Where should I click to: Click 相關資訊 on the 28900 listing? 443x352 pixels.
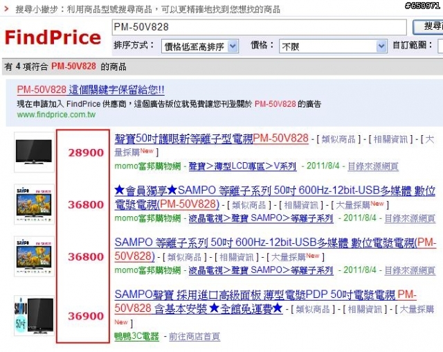390,139
